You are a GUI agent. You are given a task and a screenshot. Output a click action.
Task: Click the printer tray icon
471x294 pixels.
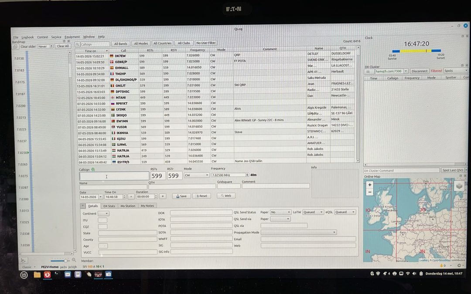394,274
